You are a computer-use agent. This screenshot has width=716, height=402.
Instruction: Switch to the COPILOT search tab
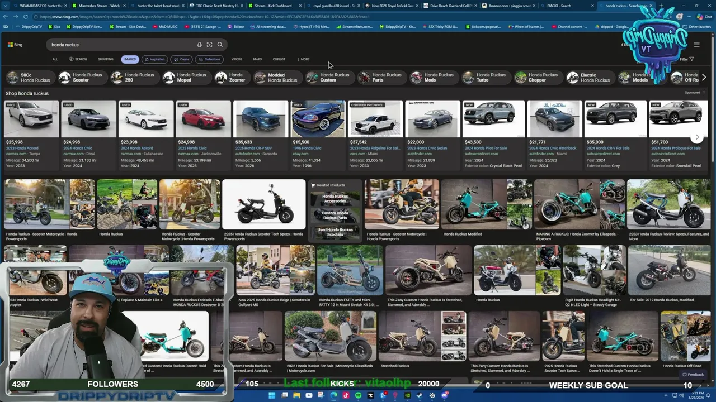click(279, 59)
